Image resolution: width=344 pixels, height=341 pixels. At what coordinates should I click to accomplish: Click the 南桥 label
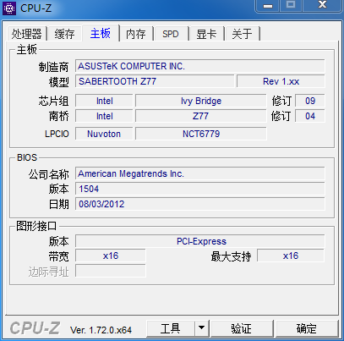click(x=58, y=116)
